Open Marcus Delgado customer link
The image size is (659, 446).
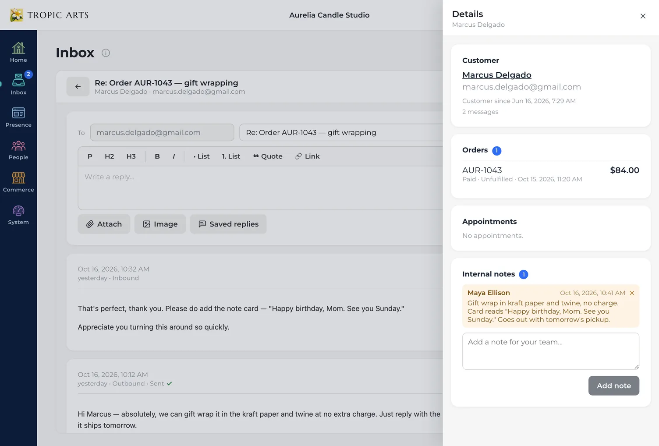pos(496,75)
